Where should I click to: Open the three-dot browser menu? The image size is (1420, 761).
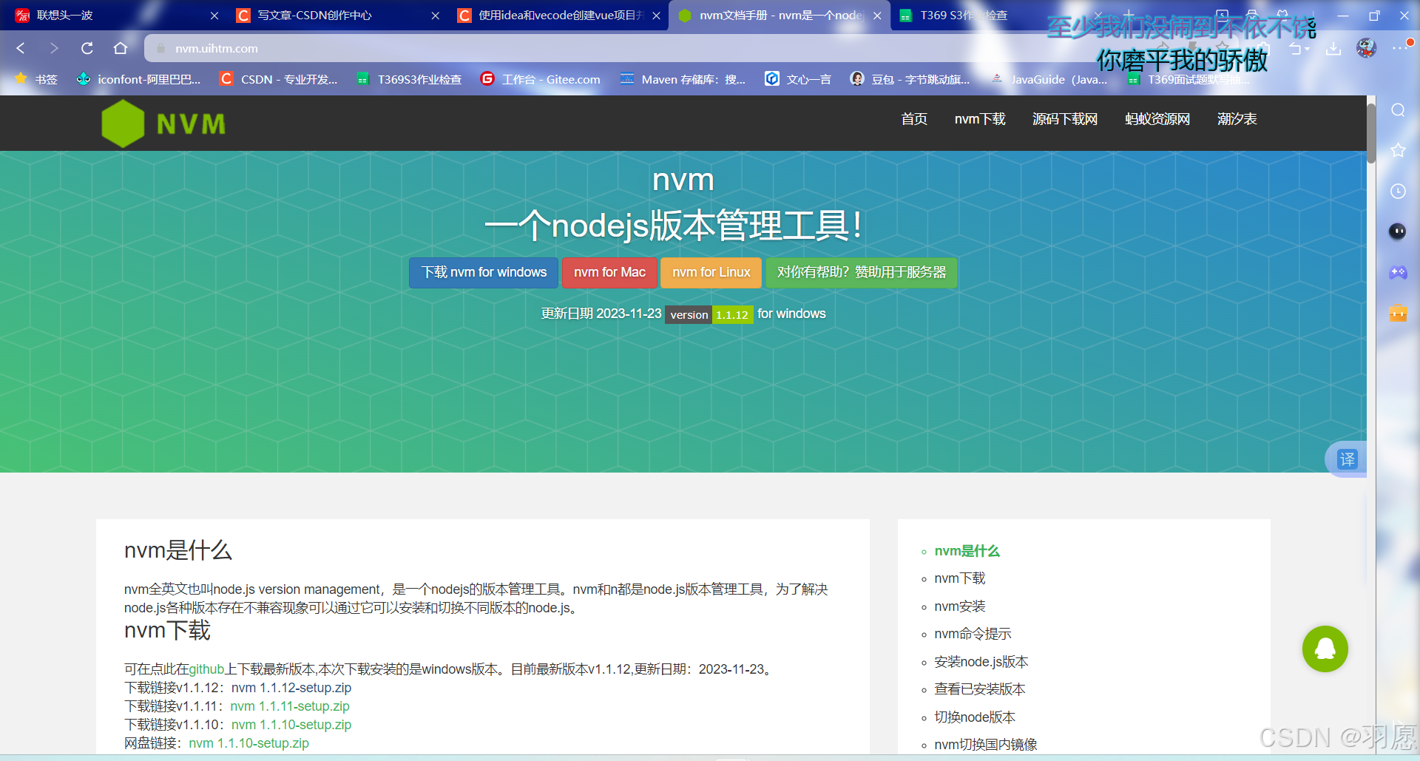(1398, 48)
